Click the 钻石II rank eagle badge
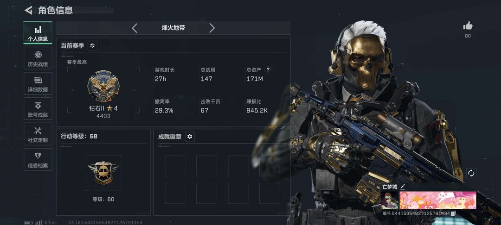Image resolution: width=501 pixels, height=225 pixels. point(103,86)
